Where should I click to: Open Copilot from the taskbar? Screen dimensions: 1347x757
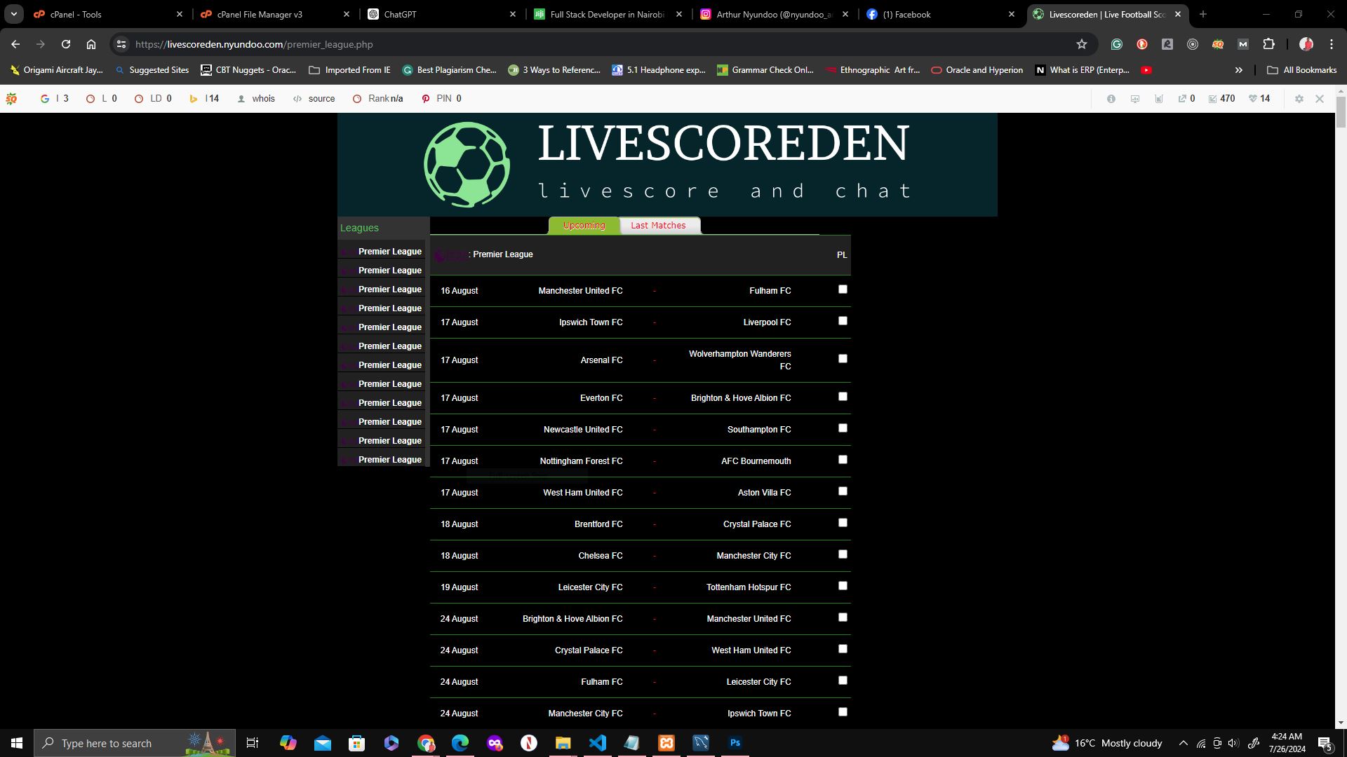288,743
